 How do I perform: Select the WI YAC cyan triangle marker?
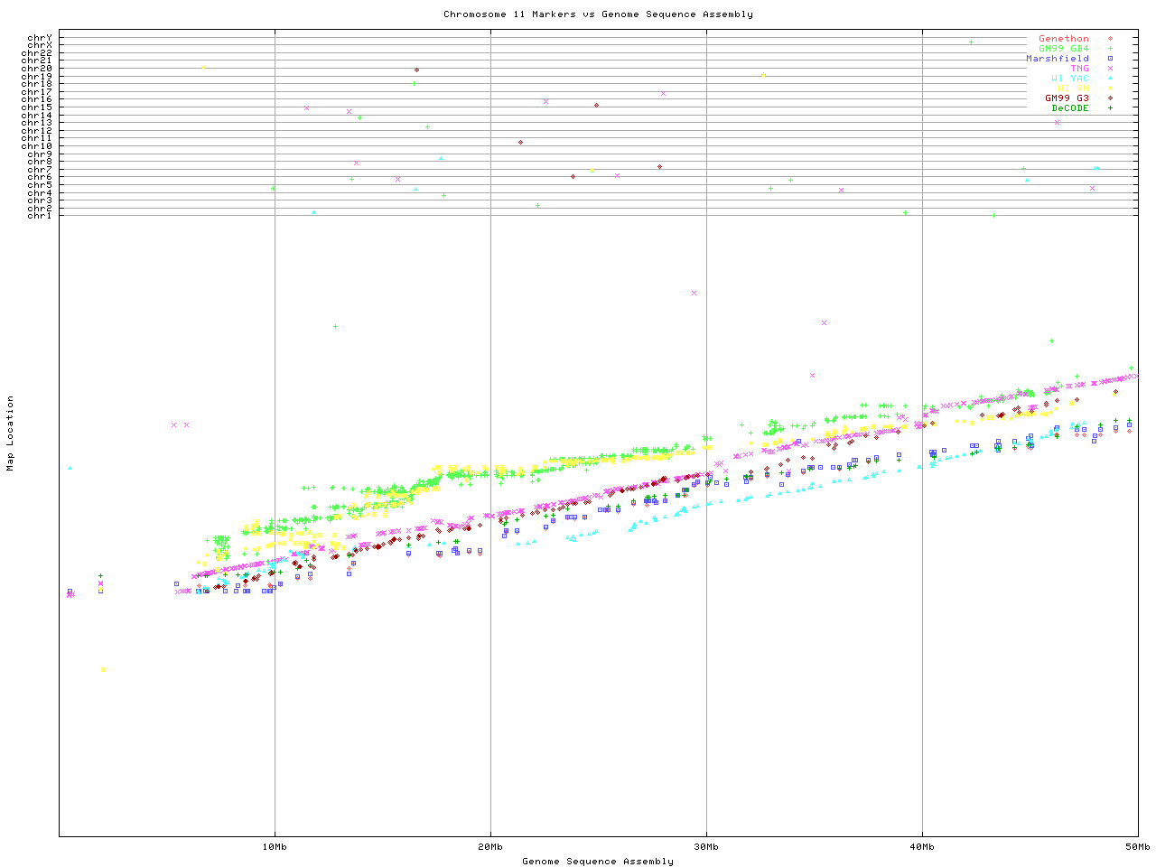[x=1110, y=79]
